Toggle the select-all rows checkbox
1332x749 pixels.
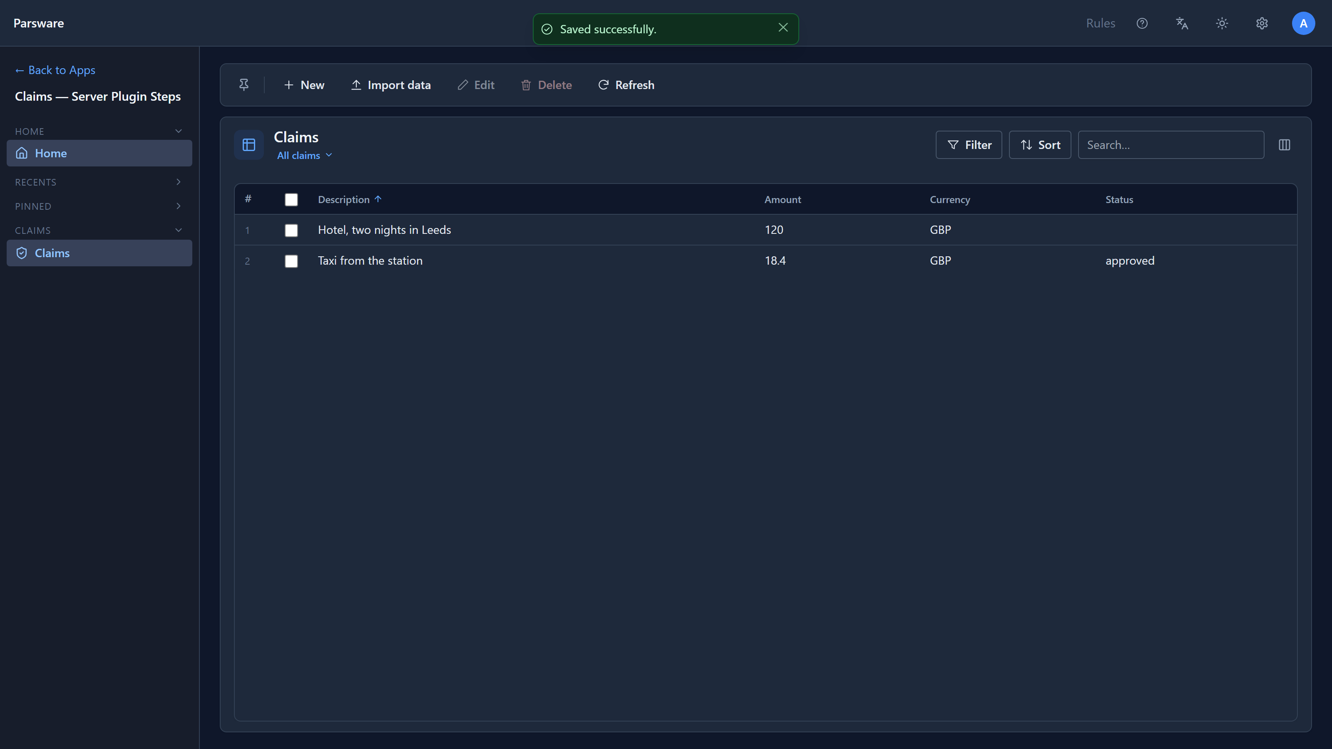pyautogui.click(x=291, y=200)
